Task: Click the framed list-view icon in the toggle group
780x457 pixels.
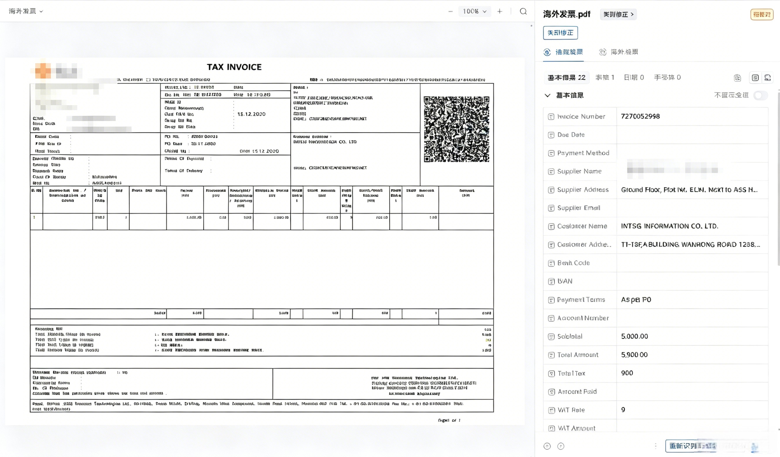Action: click(x=755, y=78)
